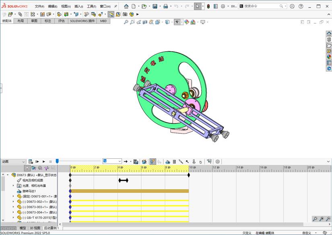Click the time slider blue handle
Screen dimensions: 332x235
tap(57, 161)
